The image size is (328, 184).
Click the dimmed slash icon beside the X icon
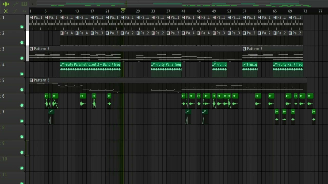(15, 11)
